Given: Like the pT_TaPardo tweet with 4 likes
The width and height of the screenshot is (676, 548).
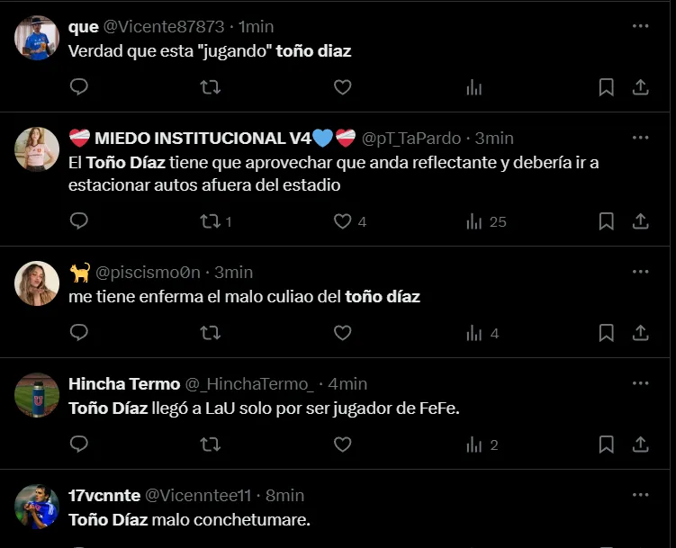Looking at the screenshot, I should [342, 221].
